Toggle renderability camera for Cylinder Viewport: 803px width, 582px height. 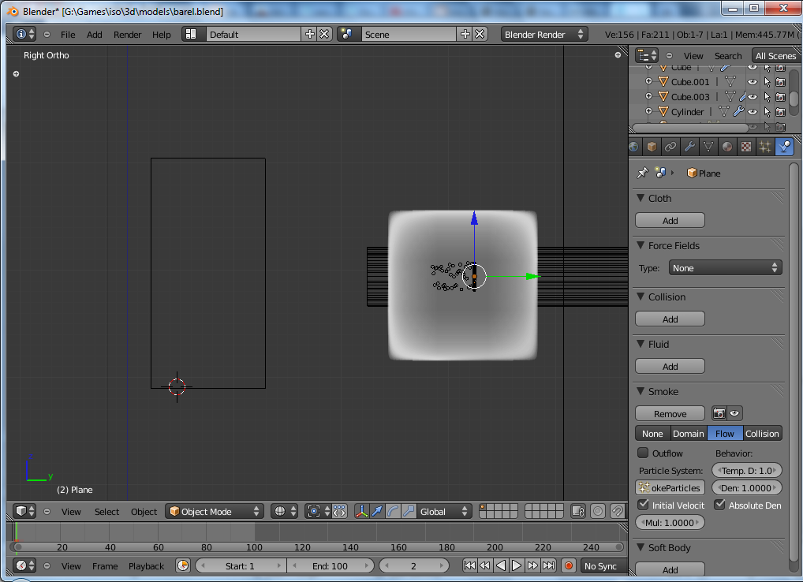[x=780, y=111]
